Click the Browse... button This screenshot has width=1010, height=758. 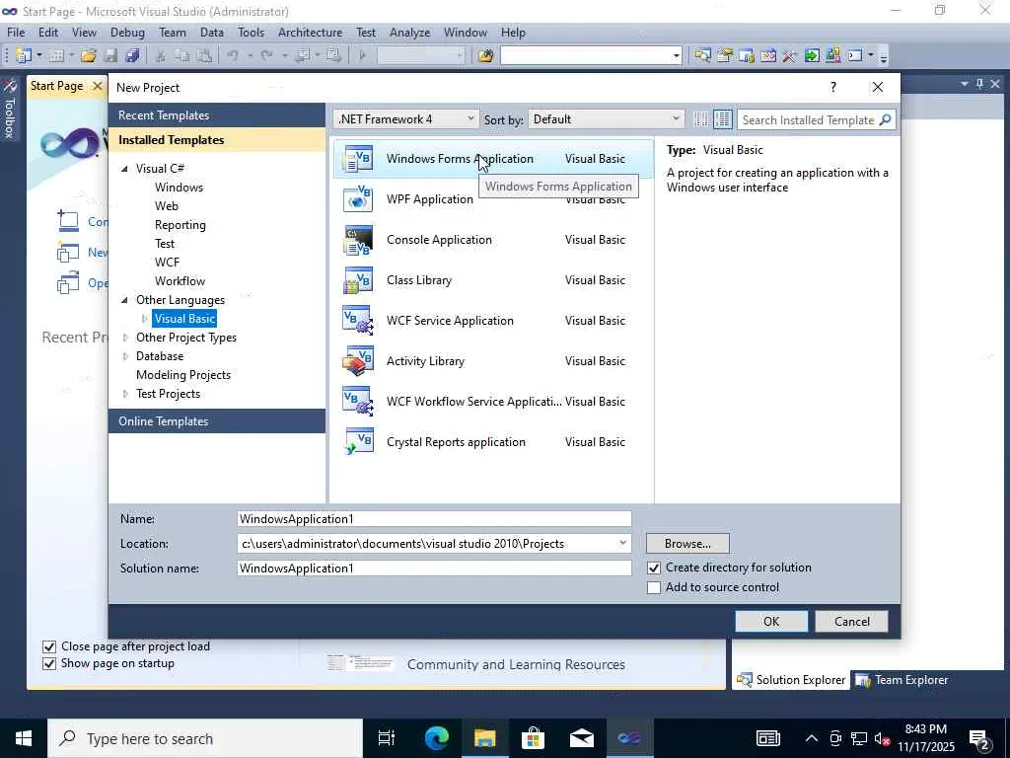pyautogui.click(x=687, y=544)
